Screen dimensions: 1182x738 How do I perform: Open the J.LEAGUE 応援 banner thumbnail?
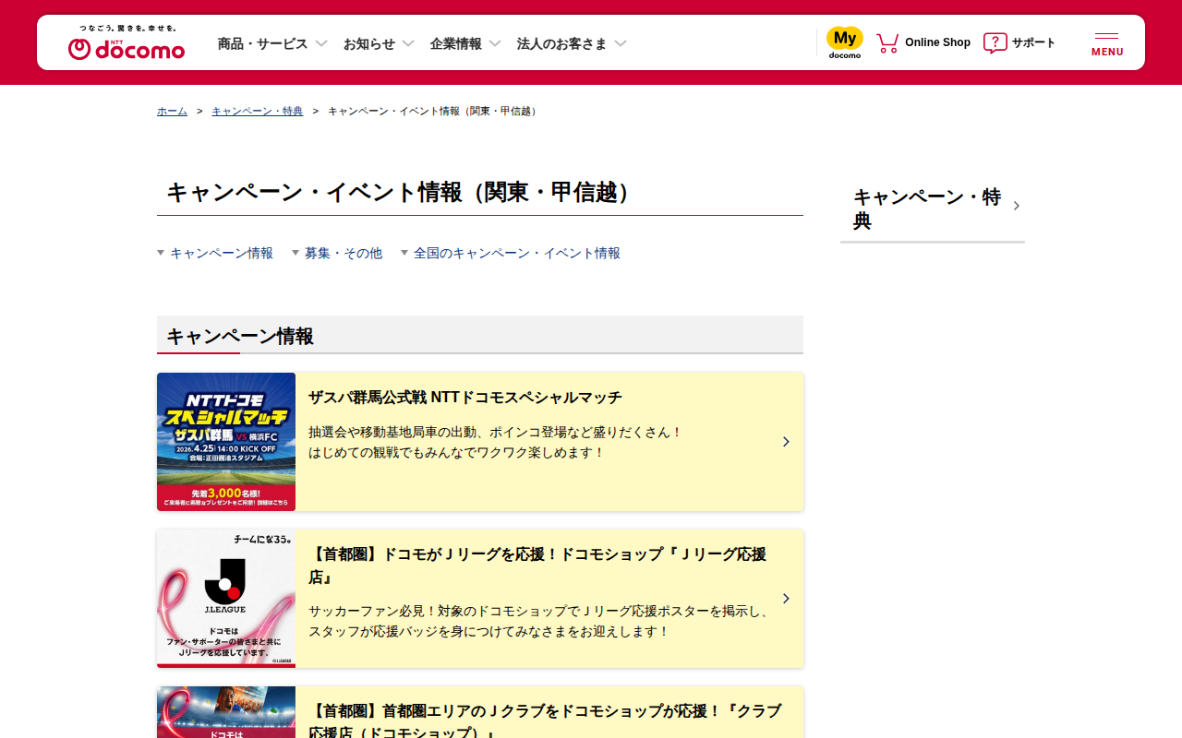[x=226, y=599]
